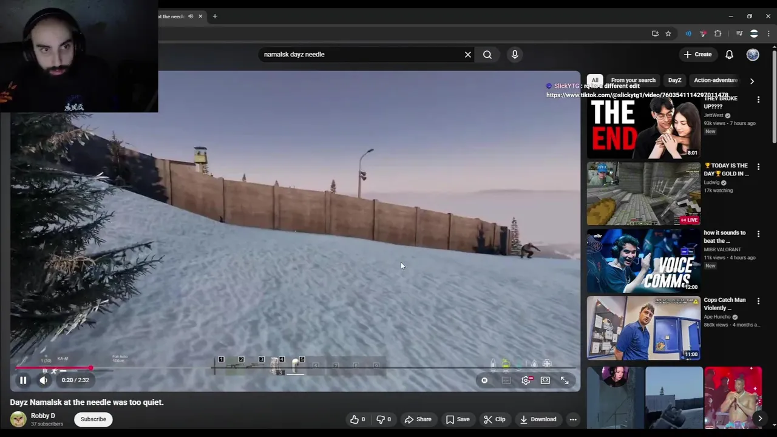Toggle subtitles/closed captions button
Image resolution: width=777 pixels, height=437 pixels.
point(506,381)
